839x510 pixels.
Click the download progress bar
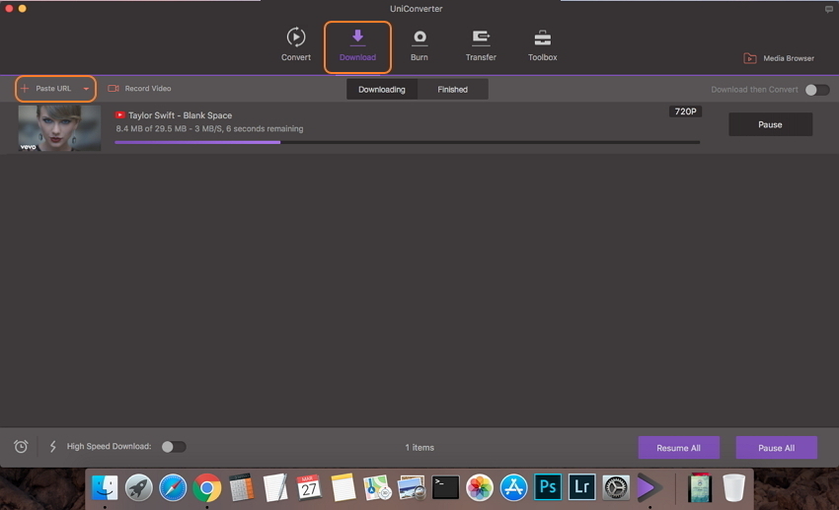pyautogui.click(x=408, y=142)
